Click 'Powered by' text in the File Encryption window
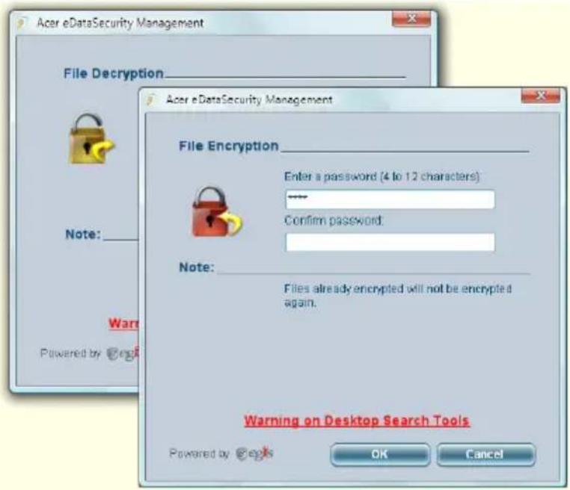The height and width of the screenshot is (490, 570). click(199, 453)
